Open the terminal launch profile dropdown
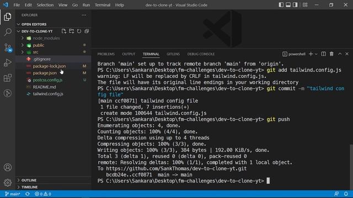Image resolution: width=353 pixels, height=198 pixels. [316, 54]
